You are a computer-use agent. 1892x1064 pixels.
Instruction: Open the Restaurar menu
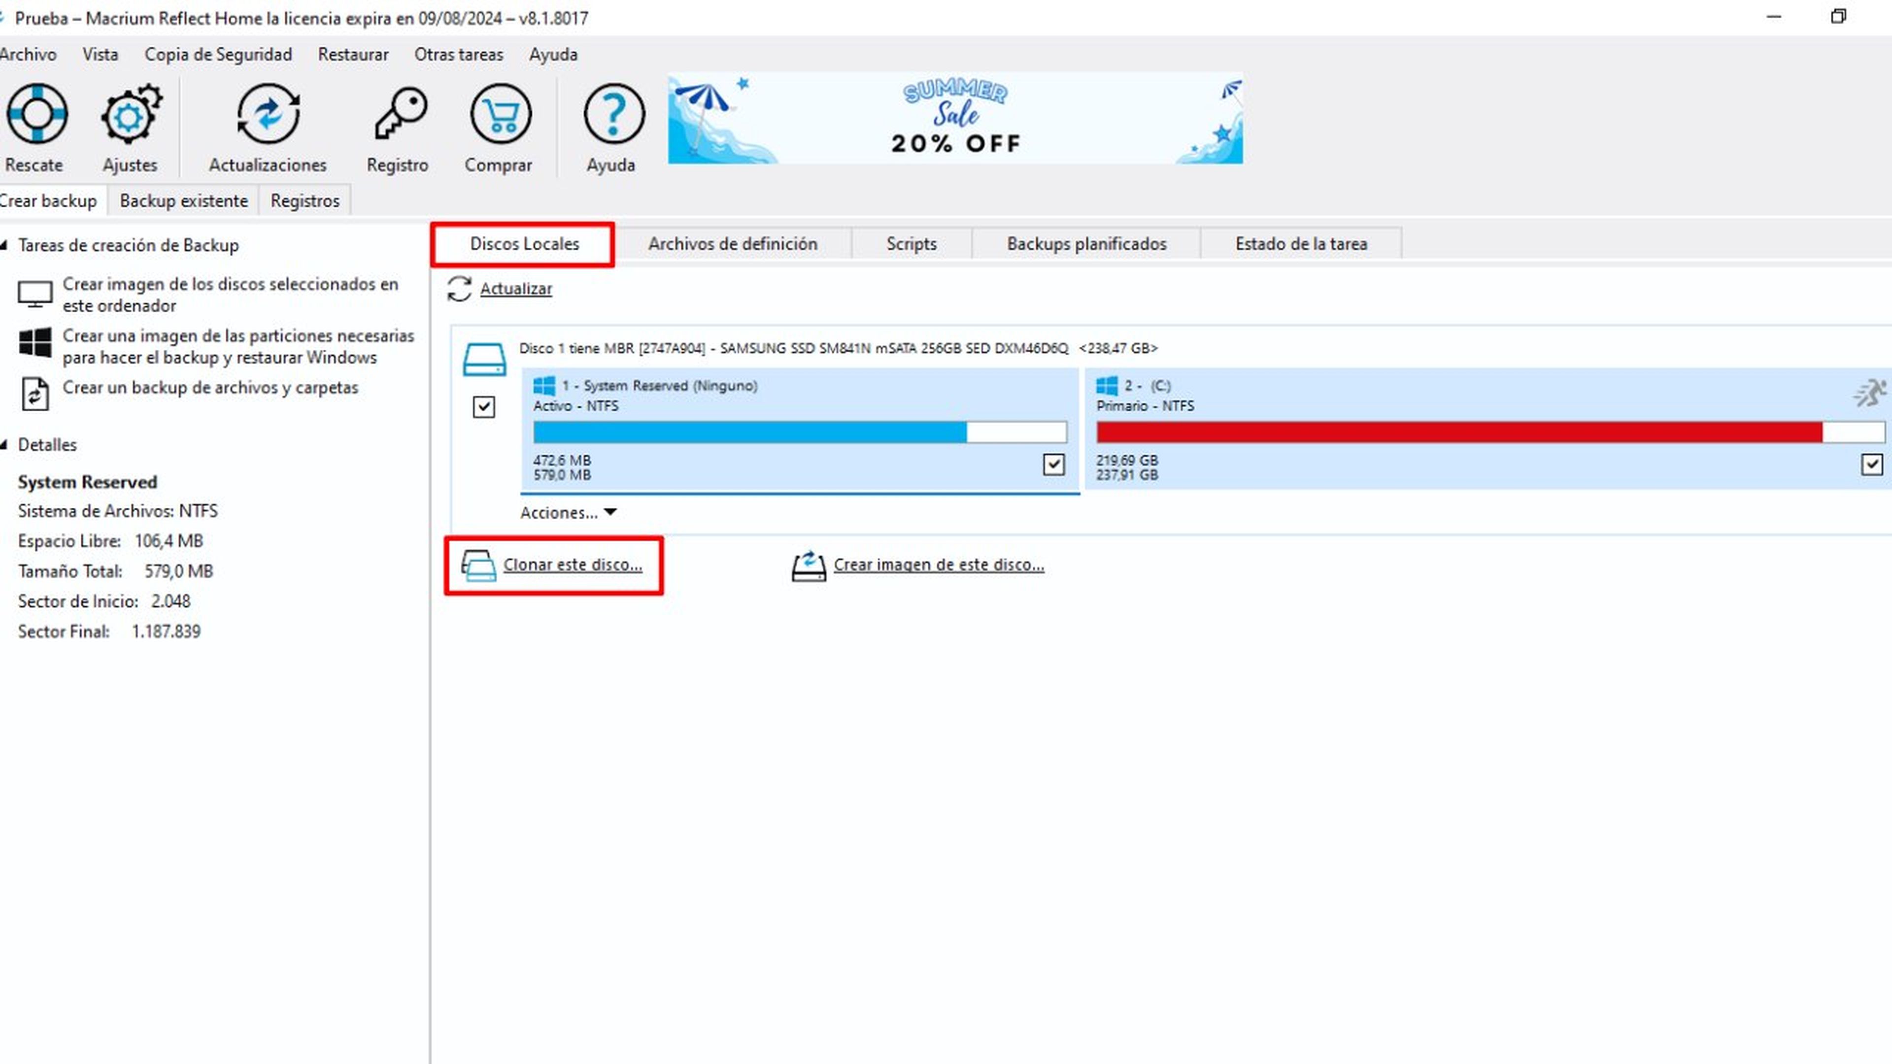[x=353, y=54]
